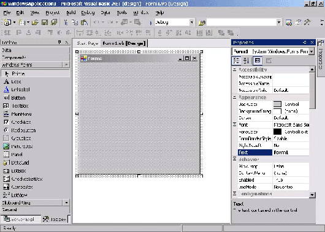Open the New Project dropdown arrow

tap(14, 23)
